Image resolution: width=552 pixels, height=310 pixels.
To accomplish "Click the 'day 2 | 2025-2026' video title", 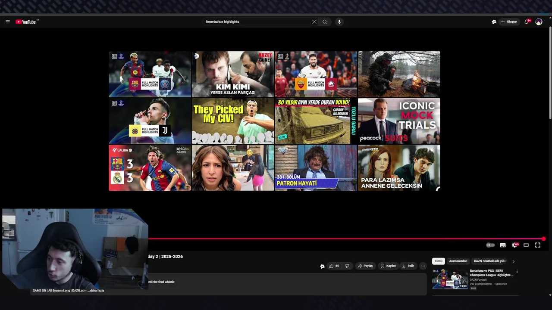I will [x=166, y=257].
